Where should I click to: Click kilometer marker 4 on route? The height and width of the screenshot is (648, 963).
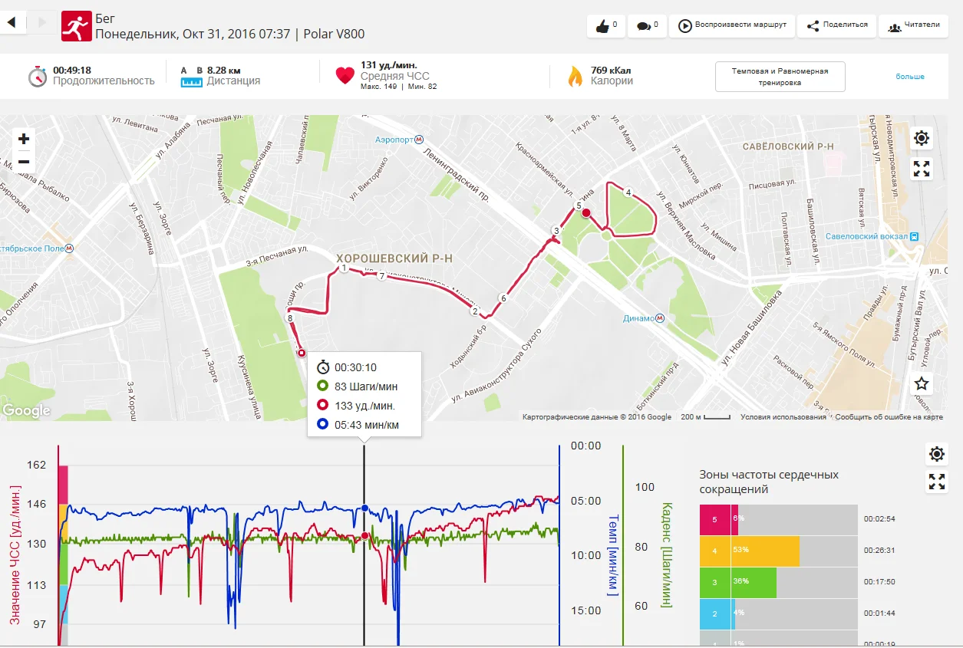[x=628, y=192]
